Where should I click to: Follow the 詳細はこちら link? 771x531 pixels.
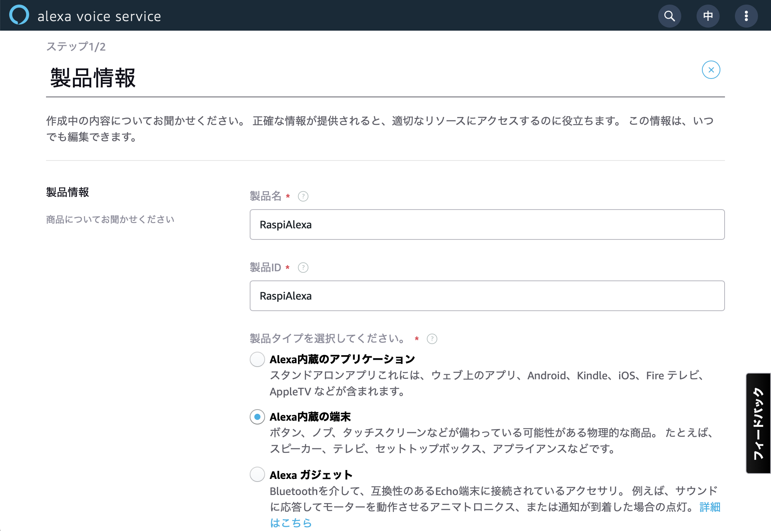(710, 507)
